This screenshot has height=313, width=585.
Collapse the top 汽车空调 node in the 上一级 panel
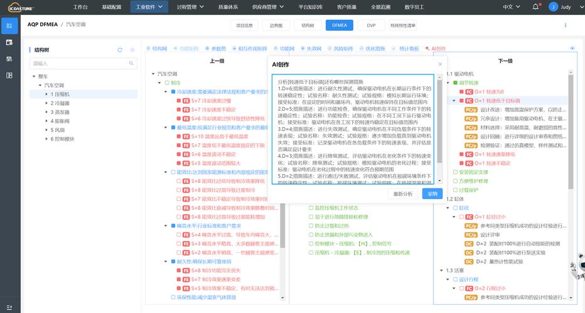point(153,74)
